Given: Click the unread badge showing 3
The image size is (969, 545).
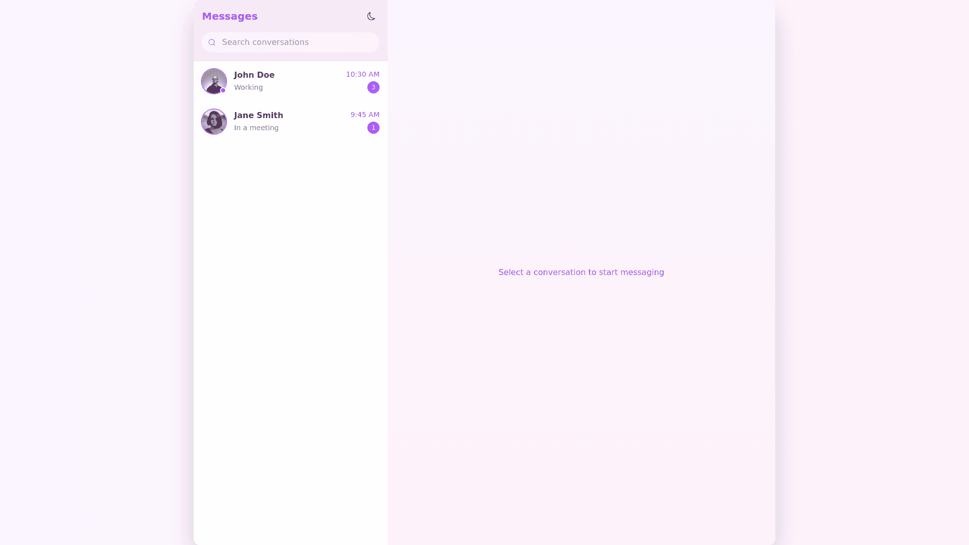Looking at the screenshot, I should point(373,87).
